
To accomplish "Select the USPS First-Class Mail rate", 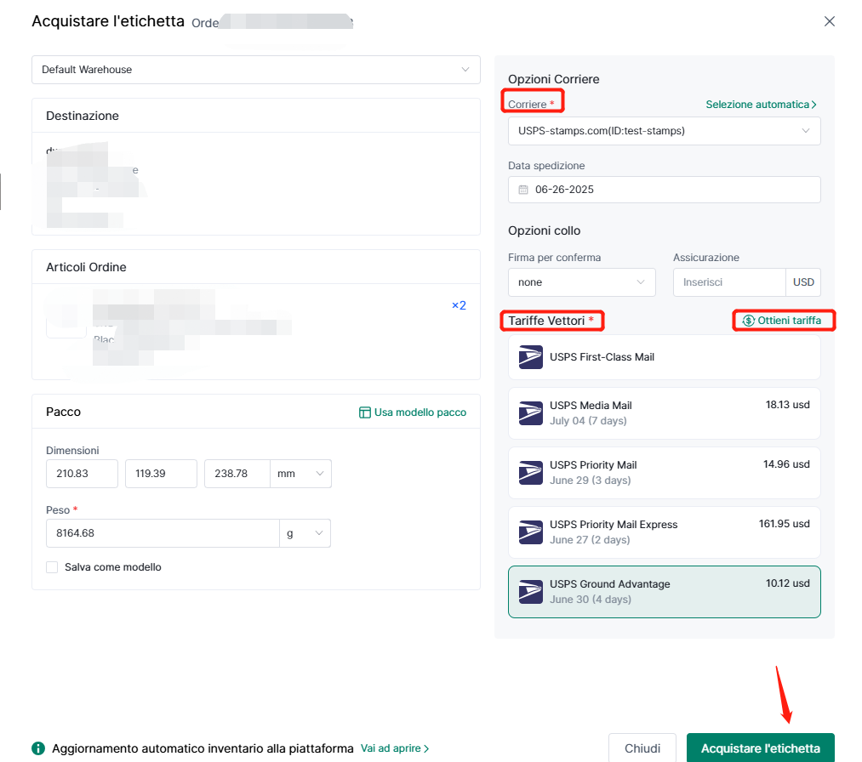I will point(664,357).
